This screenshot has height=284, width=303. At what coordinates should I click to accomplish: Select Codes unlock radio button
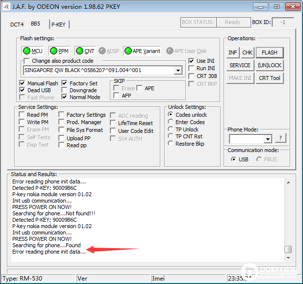171,114
